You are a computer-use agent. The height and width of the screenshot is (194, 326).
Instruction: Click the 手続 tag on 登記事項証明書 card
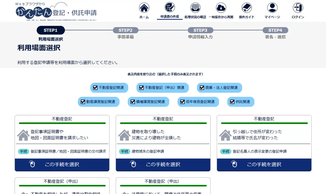pos(24,151)
